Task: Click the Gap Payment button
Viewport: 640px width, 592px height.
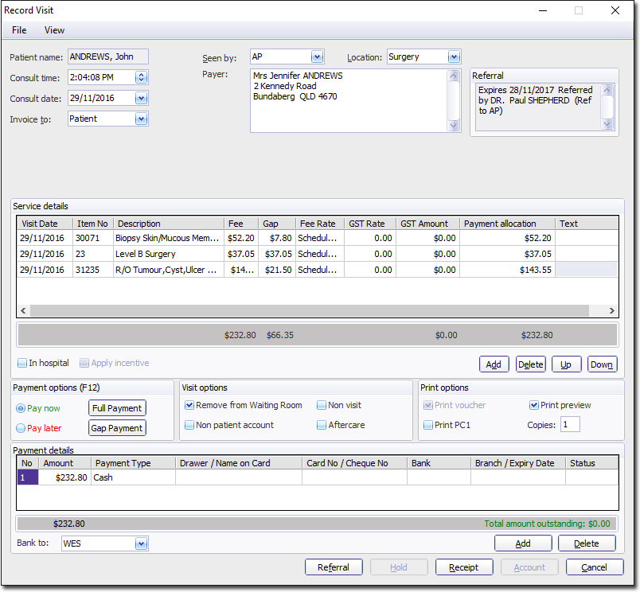Action: click(x=117, y=428)
